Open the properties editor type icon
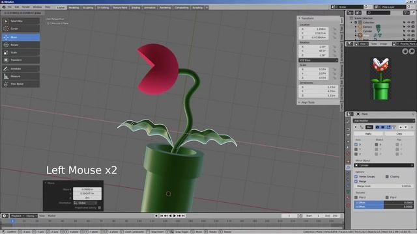 [x=349, y=114]
